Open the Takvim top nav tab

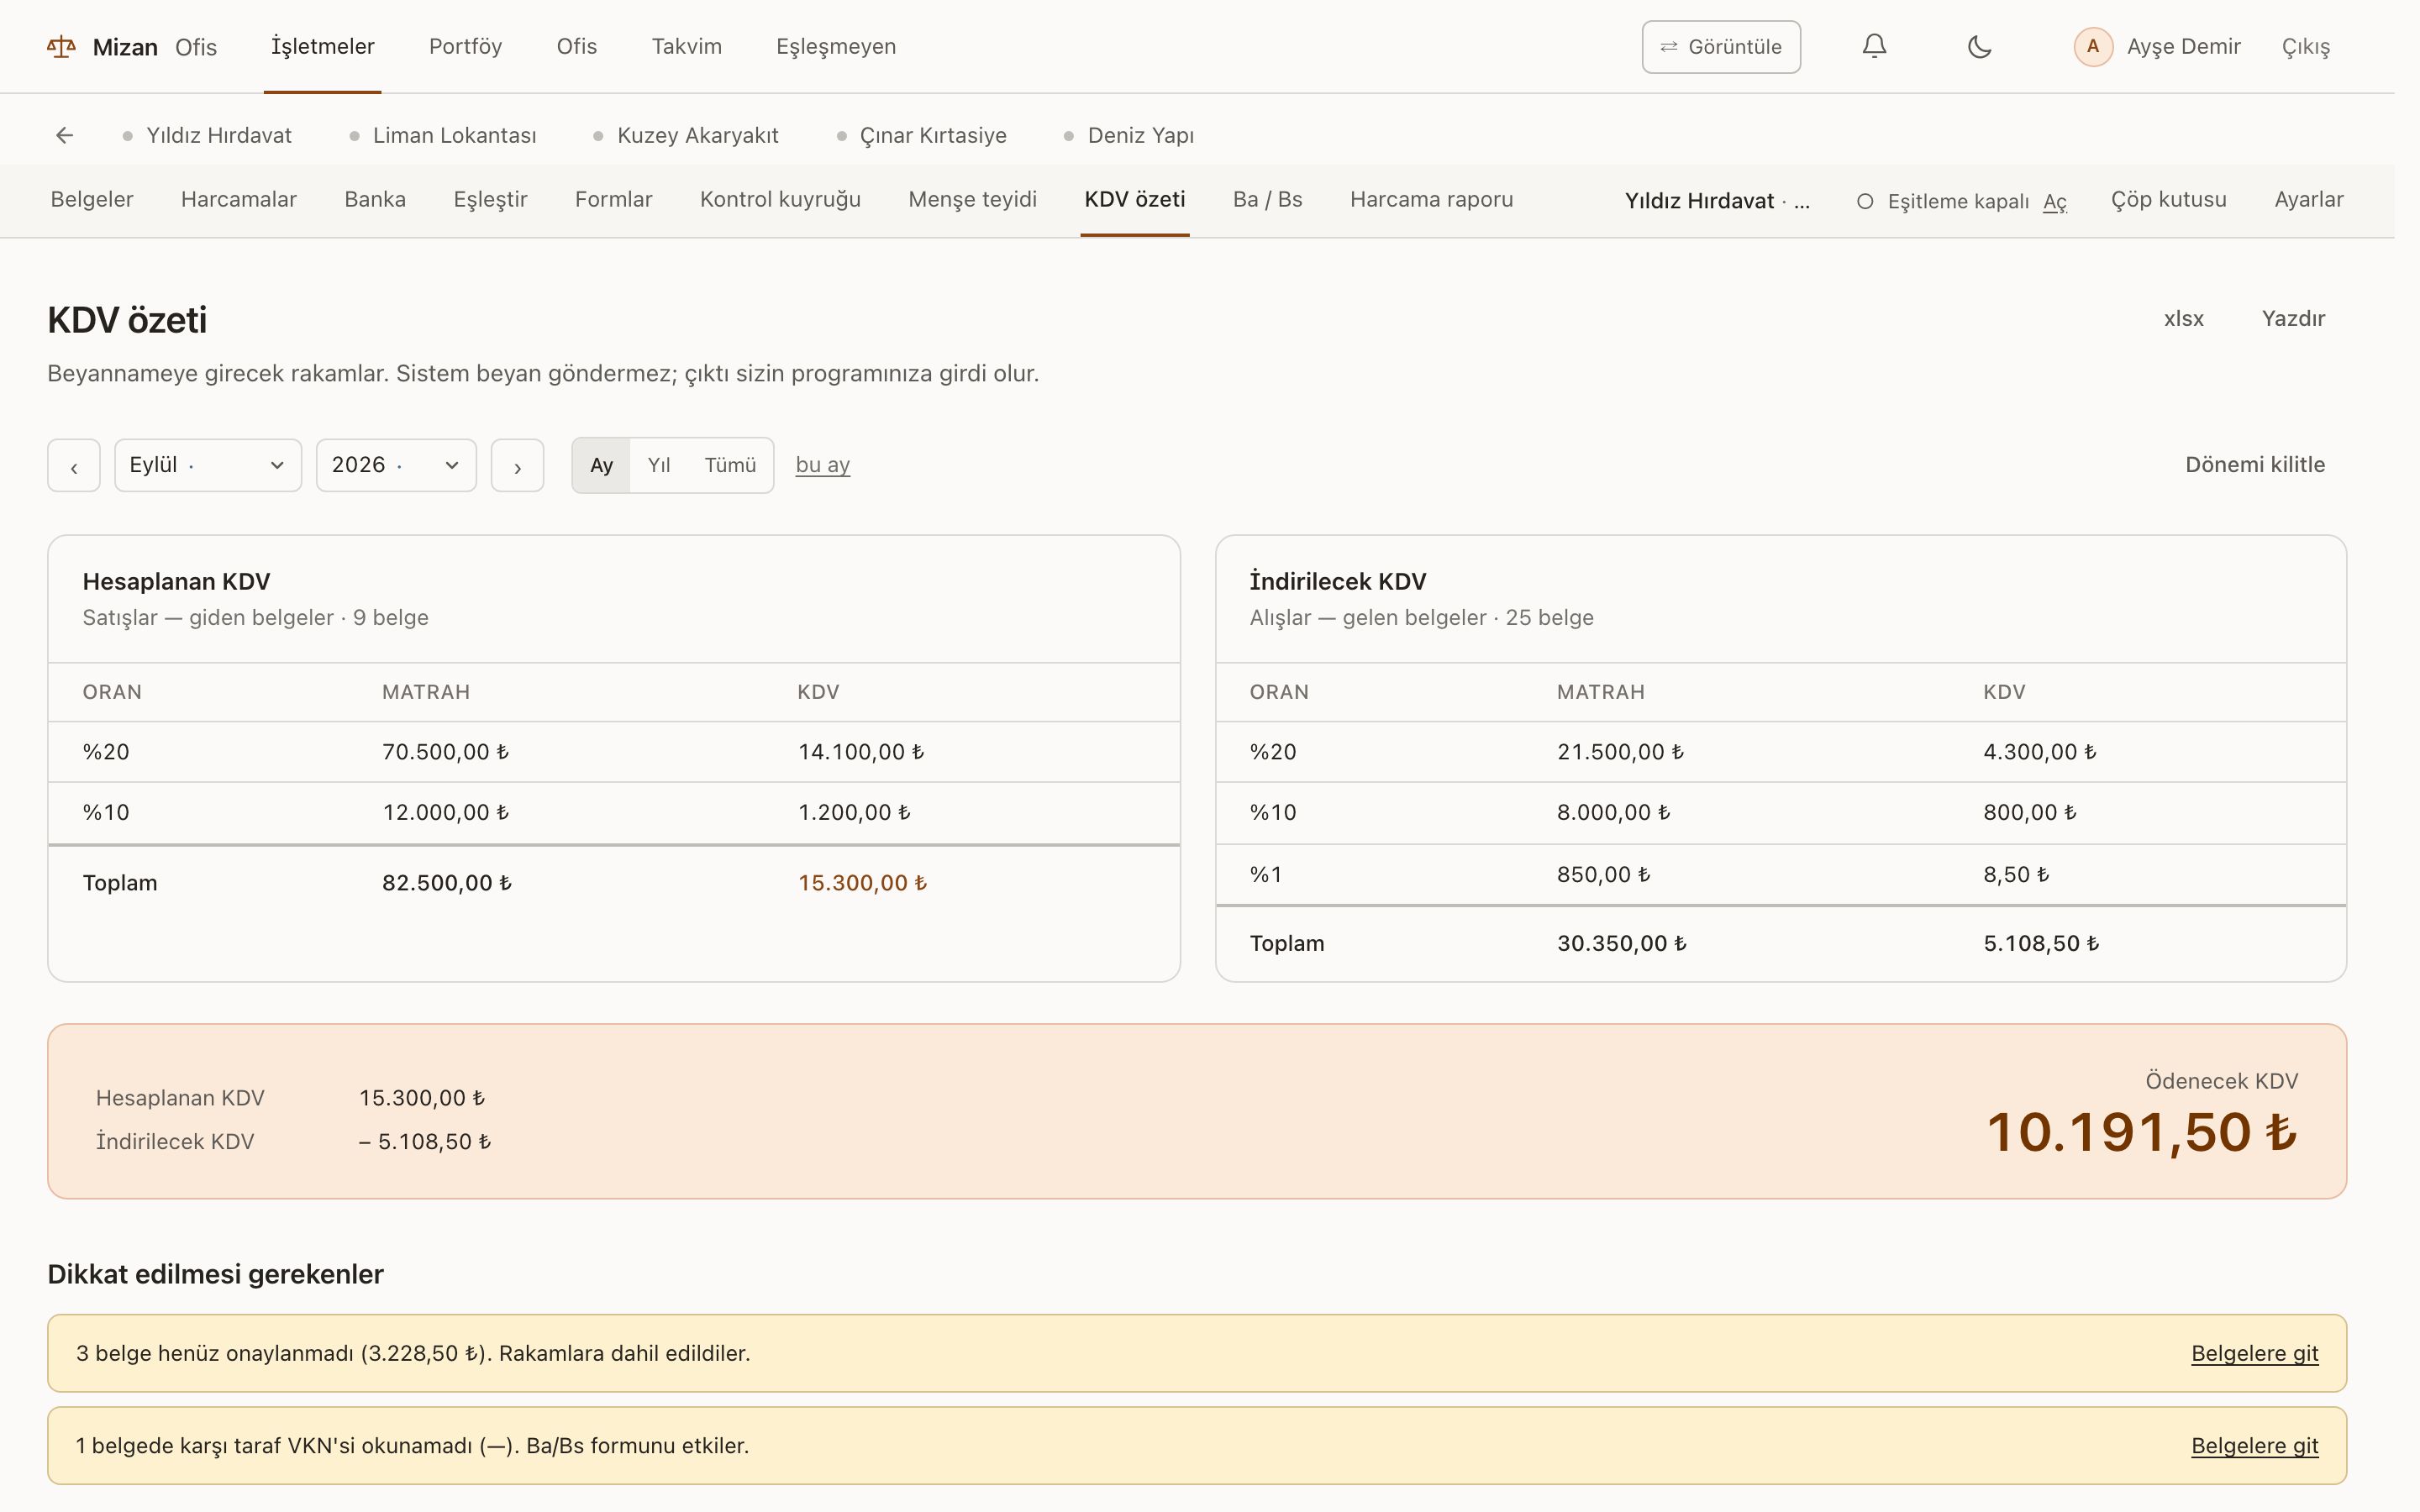click(x=687, y=47)
